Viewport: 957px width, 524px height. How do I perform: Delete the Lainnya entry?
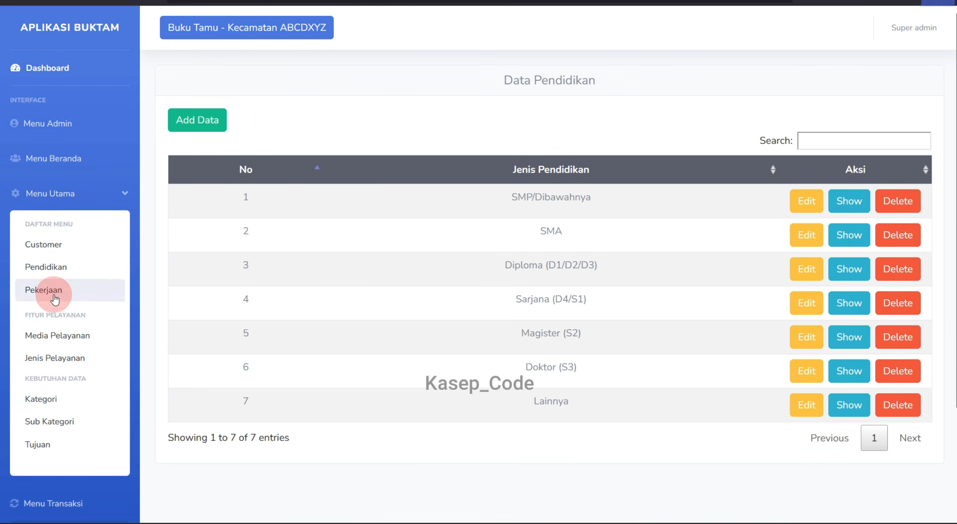897,405
